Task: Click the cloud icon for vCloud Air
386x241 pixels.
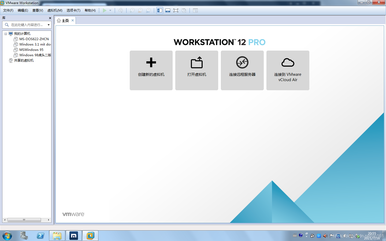Action: [288, 62]
